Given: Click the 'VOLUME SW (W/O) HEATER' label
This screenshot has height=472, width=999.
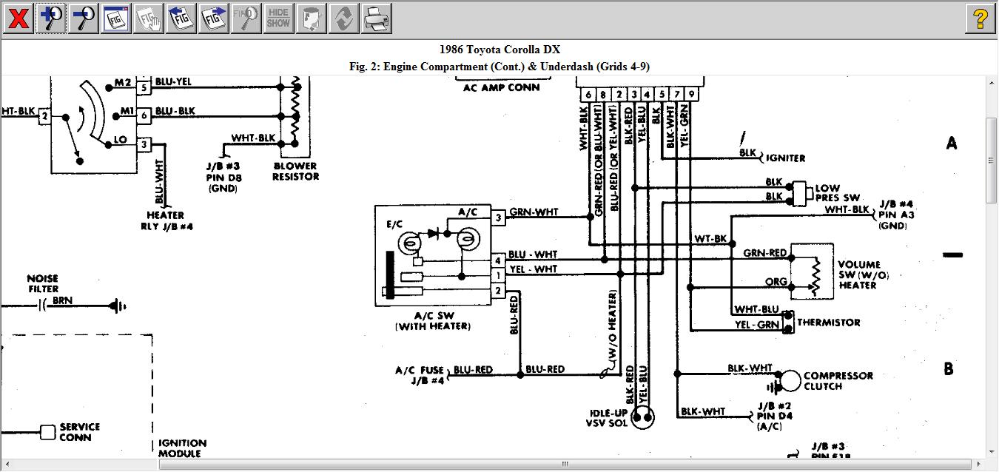Looking at the screenshot, I should coord(863,274).
